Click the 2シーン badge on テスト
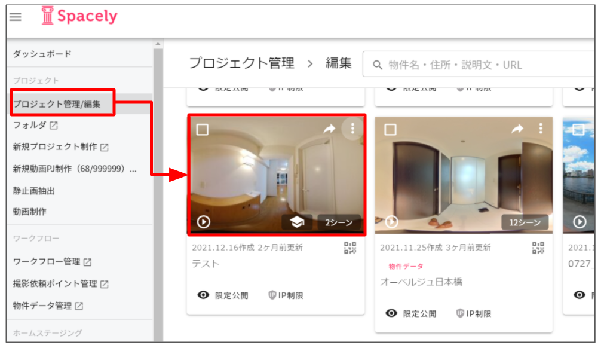The height and width of the screenshot is (348, 604). click(339, 222)
